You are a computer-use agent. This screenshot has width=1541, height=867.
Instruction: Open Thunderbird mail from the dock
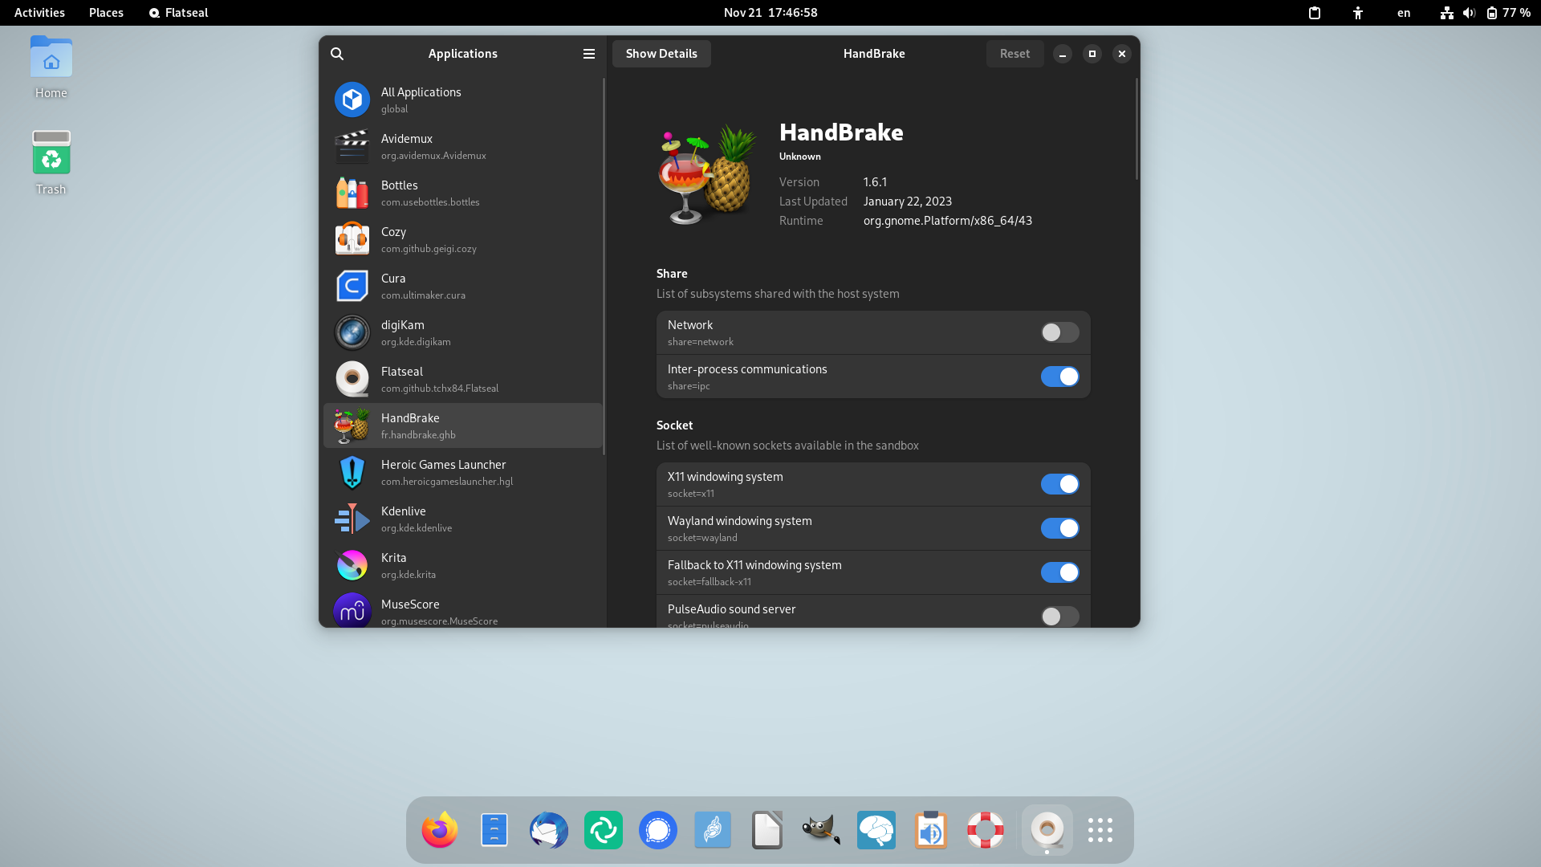pos(549,830)
